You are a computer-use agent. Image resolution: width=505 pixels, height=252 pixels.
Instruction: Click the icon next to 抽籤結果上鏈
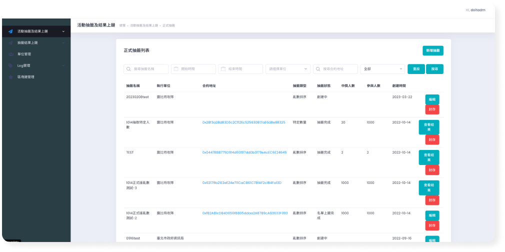pyautogui.click(x=10, y=43)
